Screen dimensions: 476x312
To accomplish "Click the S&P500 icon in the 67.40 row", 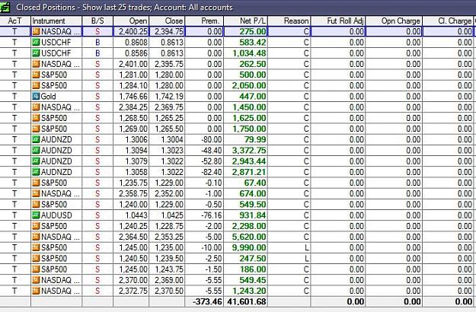I will point(36,183).
